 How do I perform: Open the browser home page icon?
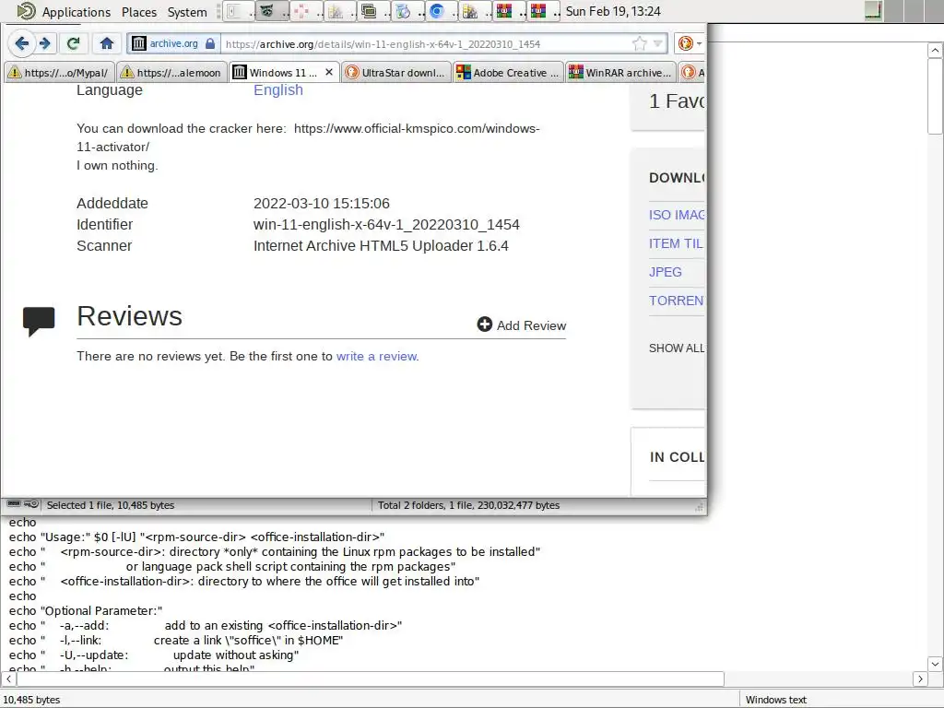107,43
